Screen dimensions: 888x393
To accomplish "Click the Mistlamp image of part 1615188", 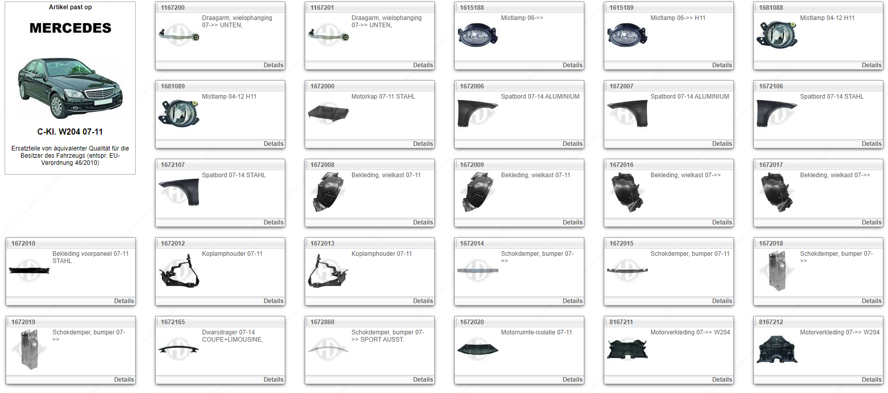I will [478, 35].
